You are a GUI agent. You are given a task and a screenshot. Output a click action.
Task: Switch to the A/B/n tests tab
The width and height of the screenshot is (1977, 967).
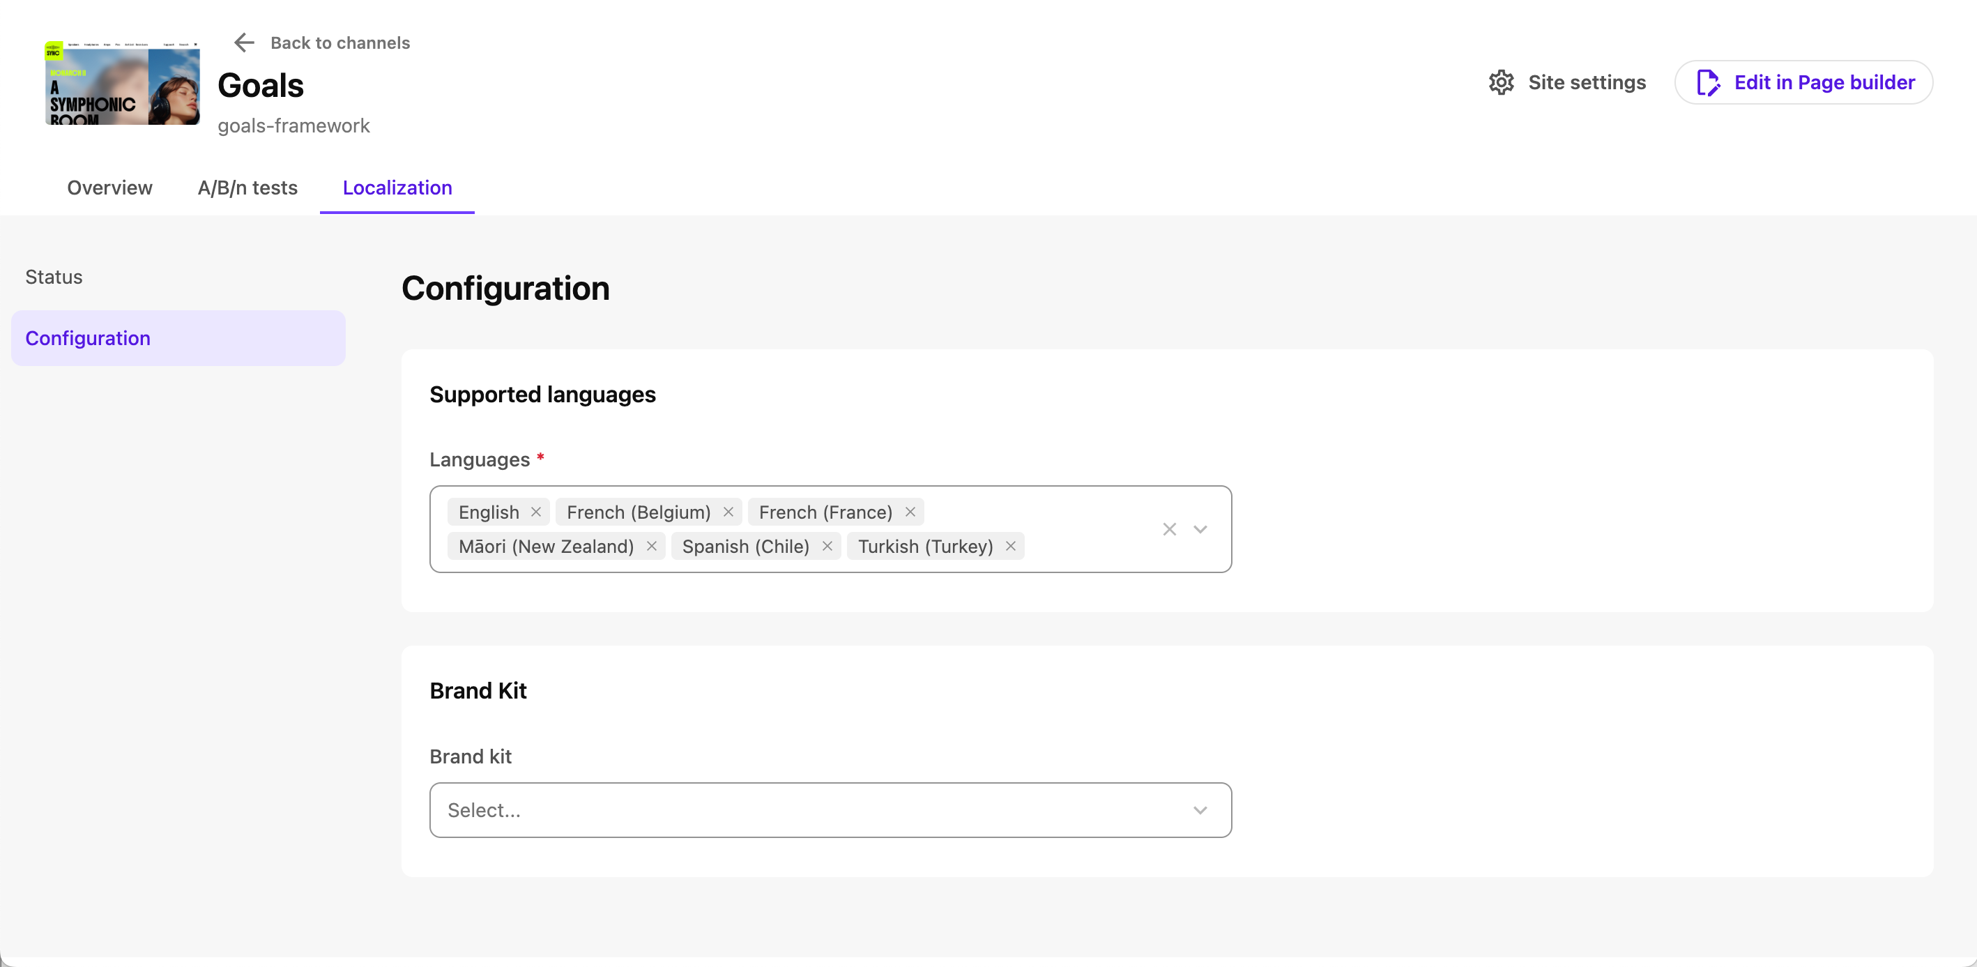point(247,188)
